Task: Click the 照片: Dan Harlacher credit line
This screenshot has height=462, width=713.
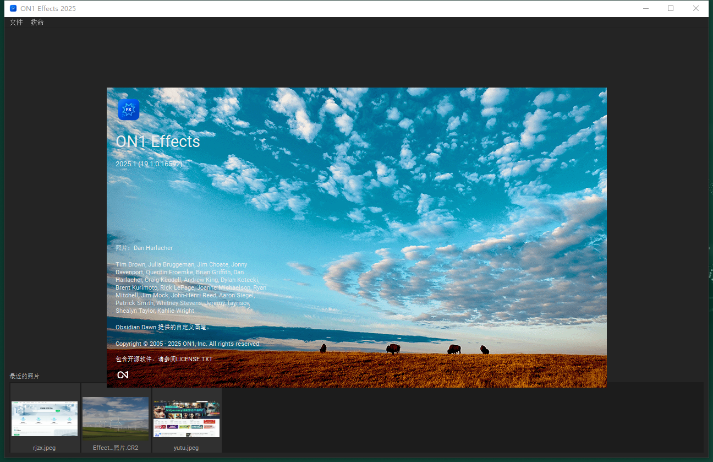Action: (x=144, y=248)
